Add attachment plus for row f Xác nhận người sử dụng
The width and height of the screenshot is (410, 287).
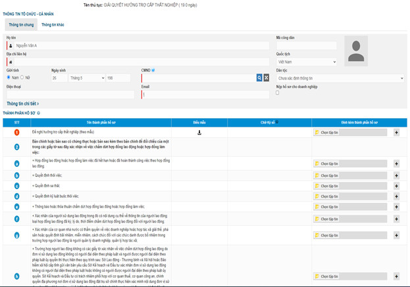tap(396, 219)
